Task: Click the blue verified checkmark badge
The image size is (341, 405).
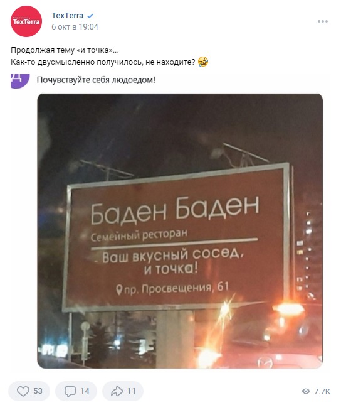Action: coord(90,16)
